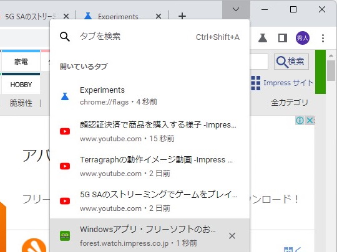This screenshot has width=337, height=252.
Task: Open a new tab with the plus button
Action: click(182, 16)
